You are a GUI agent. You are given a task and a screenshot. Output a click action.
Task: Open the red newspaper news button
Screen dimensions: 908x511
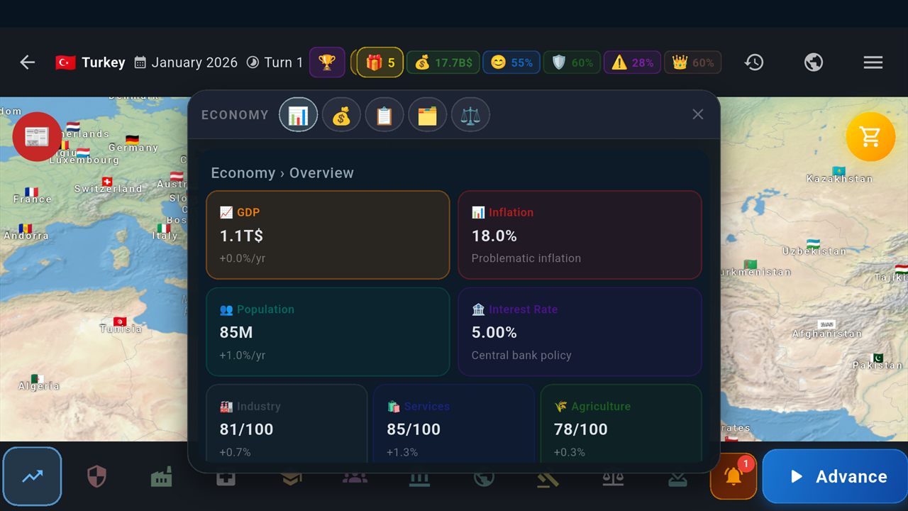click(37, 136)
